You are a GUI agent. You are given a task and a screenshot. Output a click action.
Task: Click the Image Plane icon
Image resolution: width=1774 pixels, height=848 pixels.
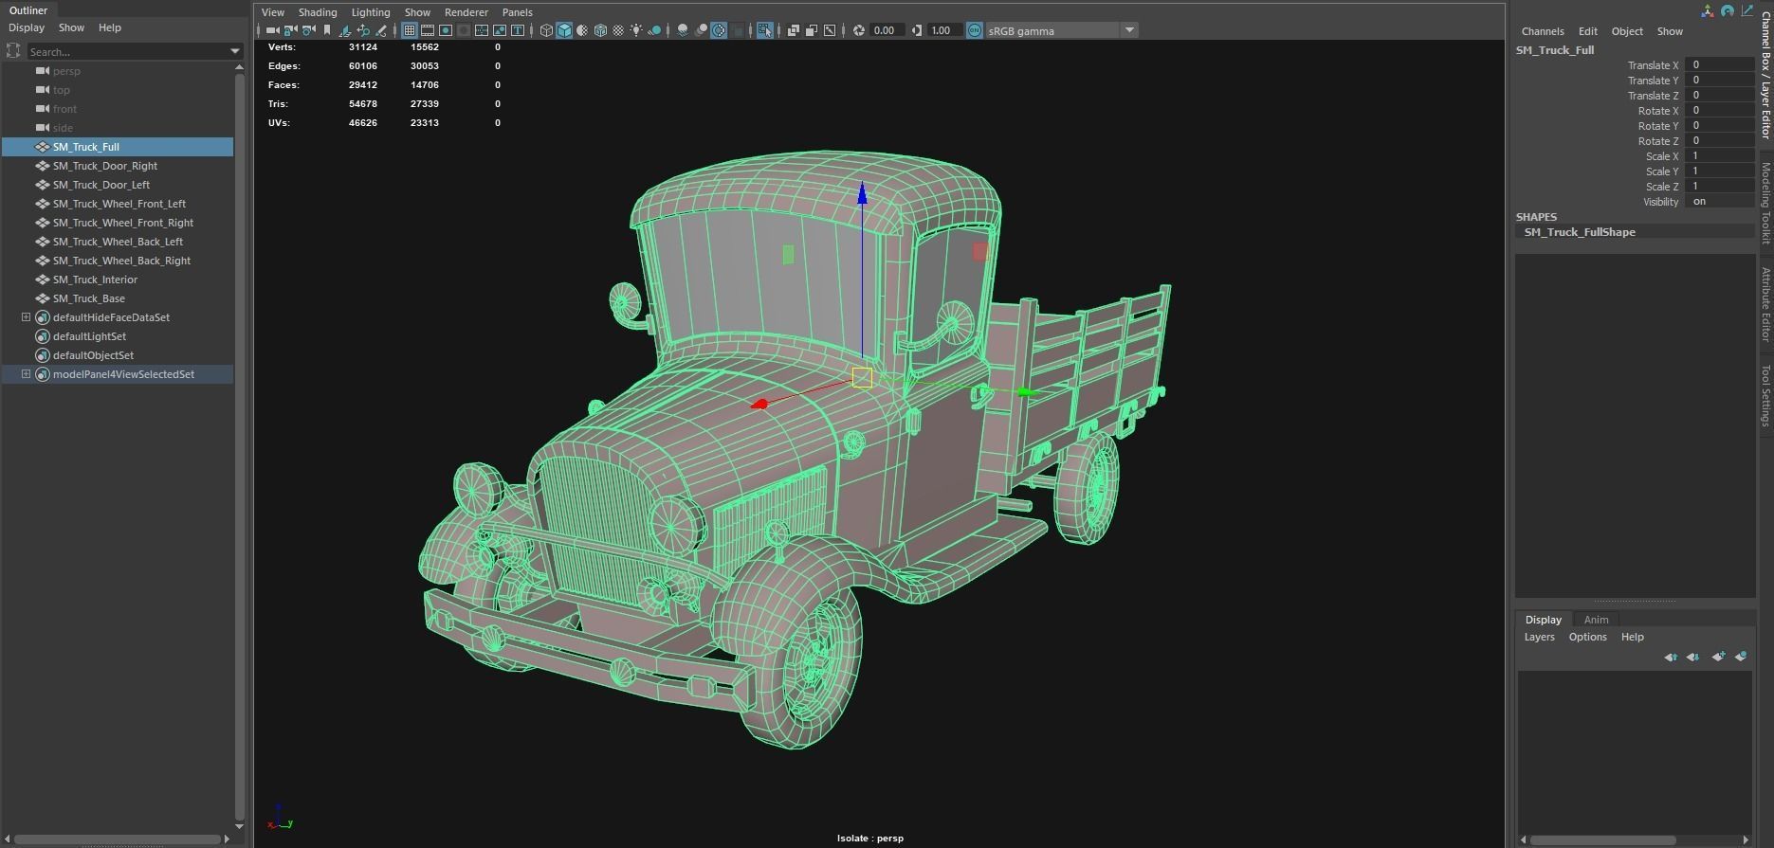[x=344, y=30]
